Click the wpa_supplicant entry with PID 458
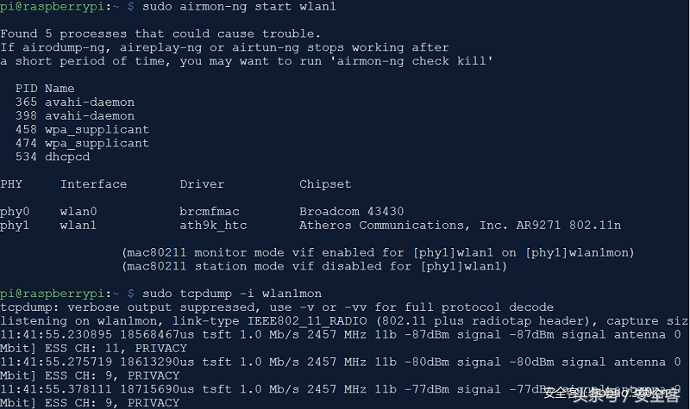The width and height of the screenshot is (690, 409). [97, 130]
